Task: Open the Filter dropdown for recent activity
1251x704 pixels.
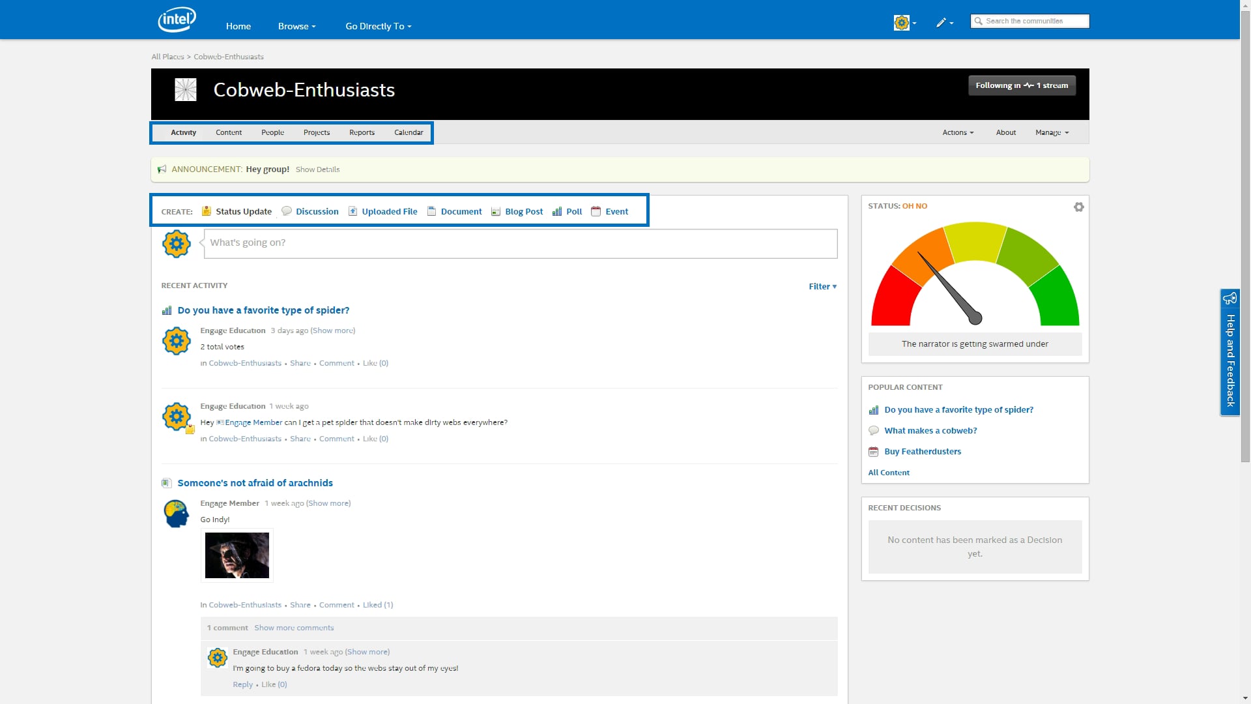Action: tap(822, 286)
